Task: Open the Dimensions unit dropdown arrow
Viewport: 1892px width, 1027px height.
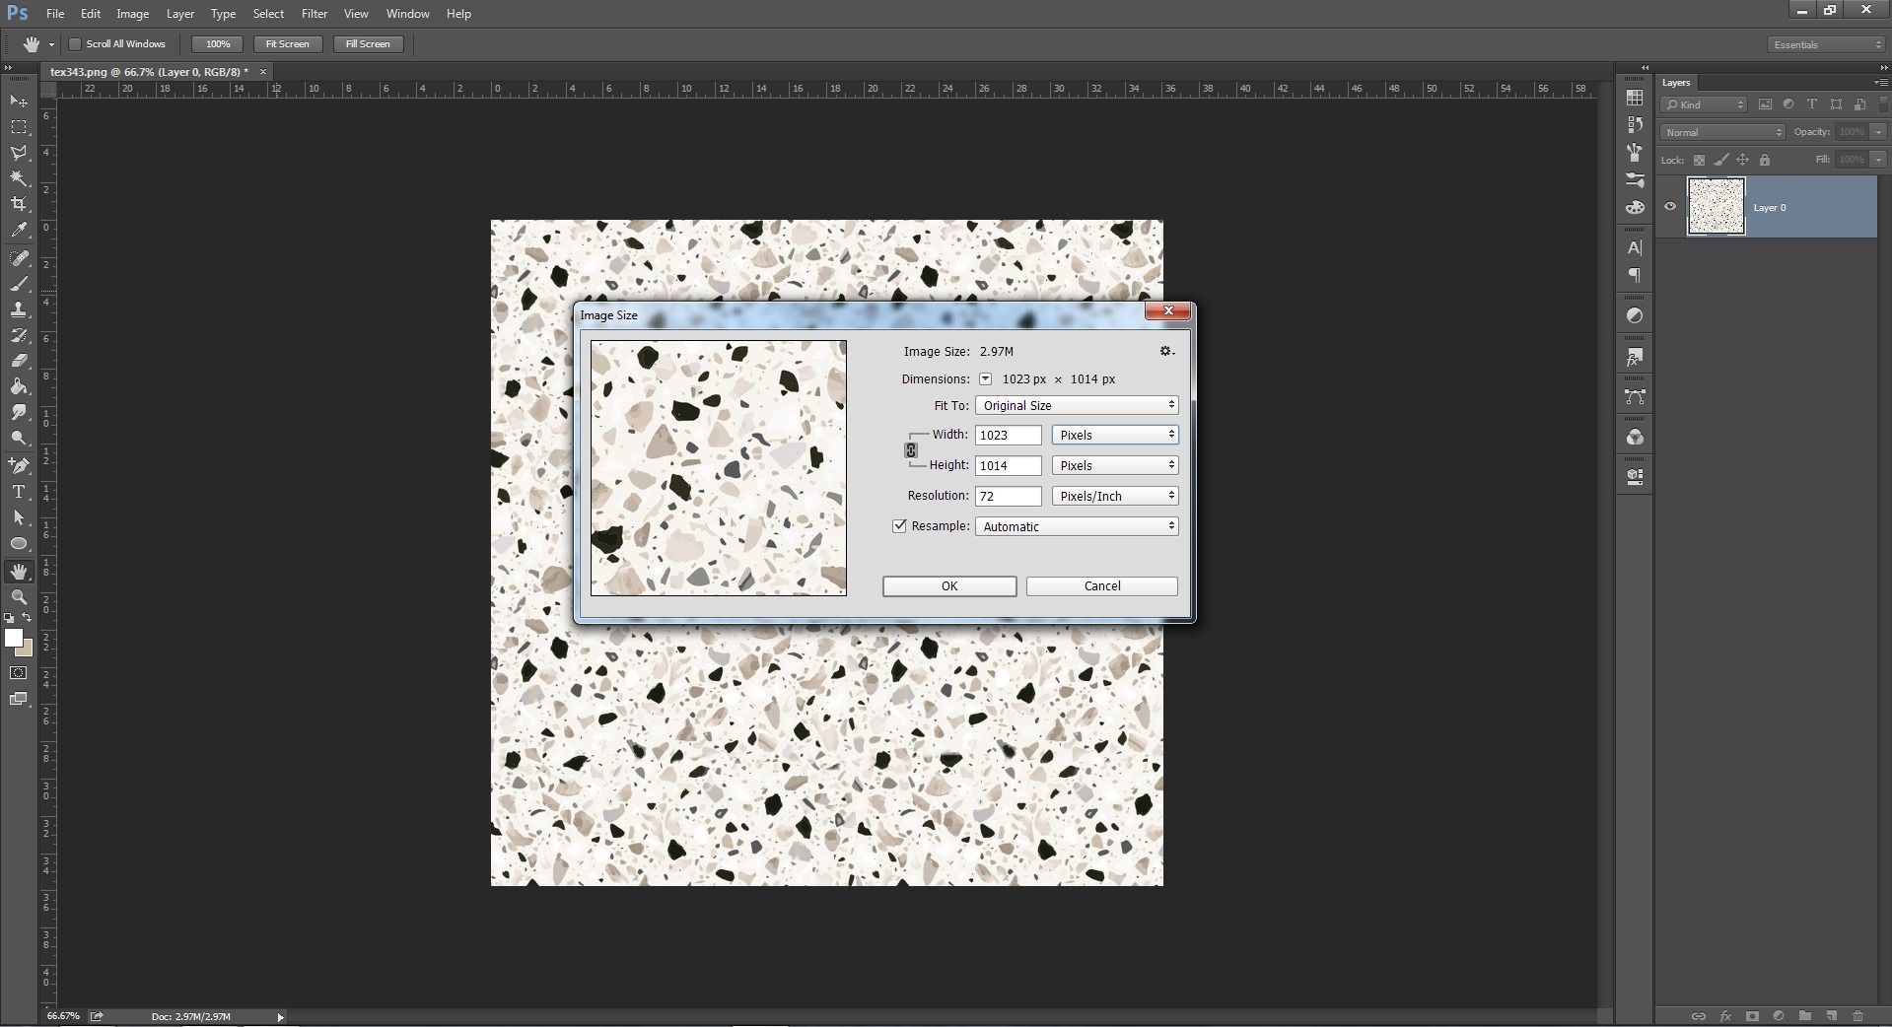Action: click(985, 379)
